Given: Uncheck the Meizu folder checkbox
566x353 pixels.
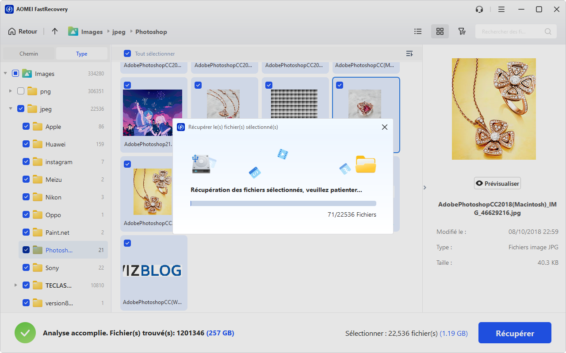Looking at the screenshot, I should click(x=26, y=180).
